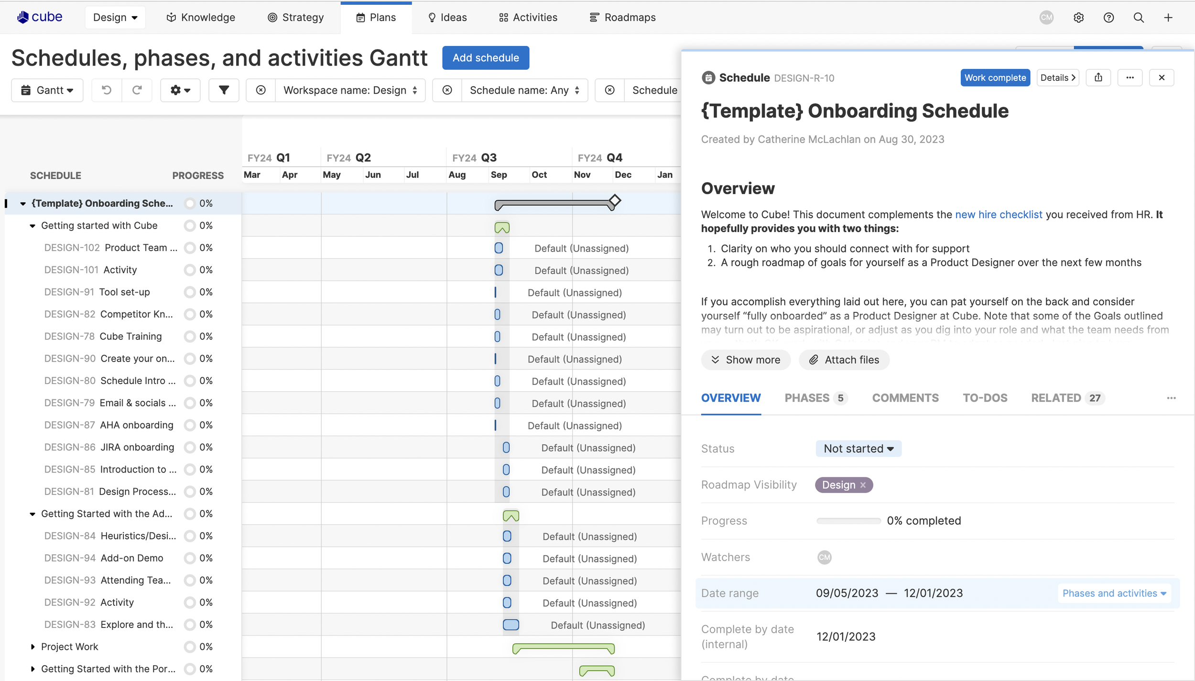The image size is (1195, 681).
Task: Click the redo arrow icon
Action: coord(137,90)
